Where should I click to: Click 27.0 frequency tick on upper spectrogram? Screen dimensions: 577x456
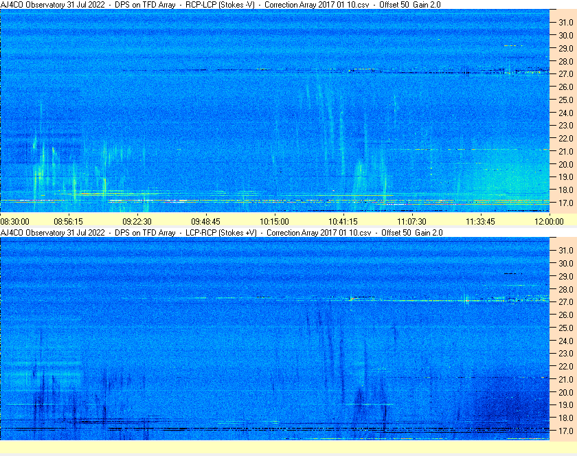pyautogui.click(x=566, y=74)
